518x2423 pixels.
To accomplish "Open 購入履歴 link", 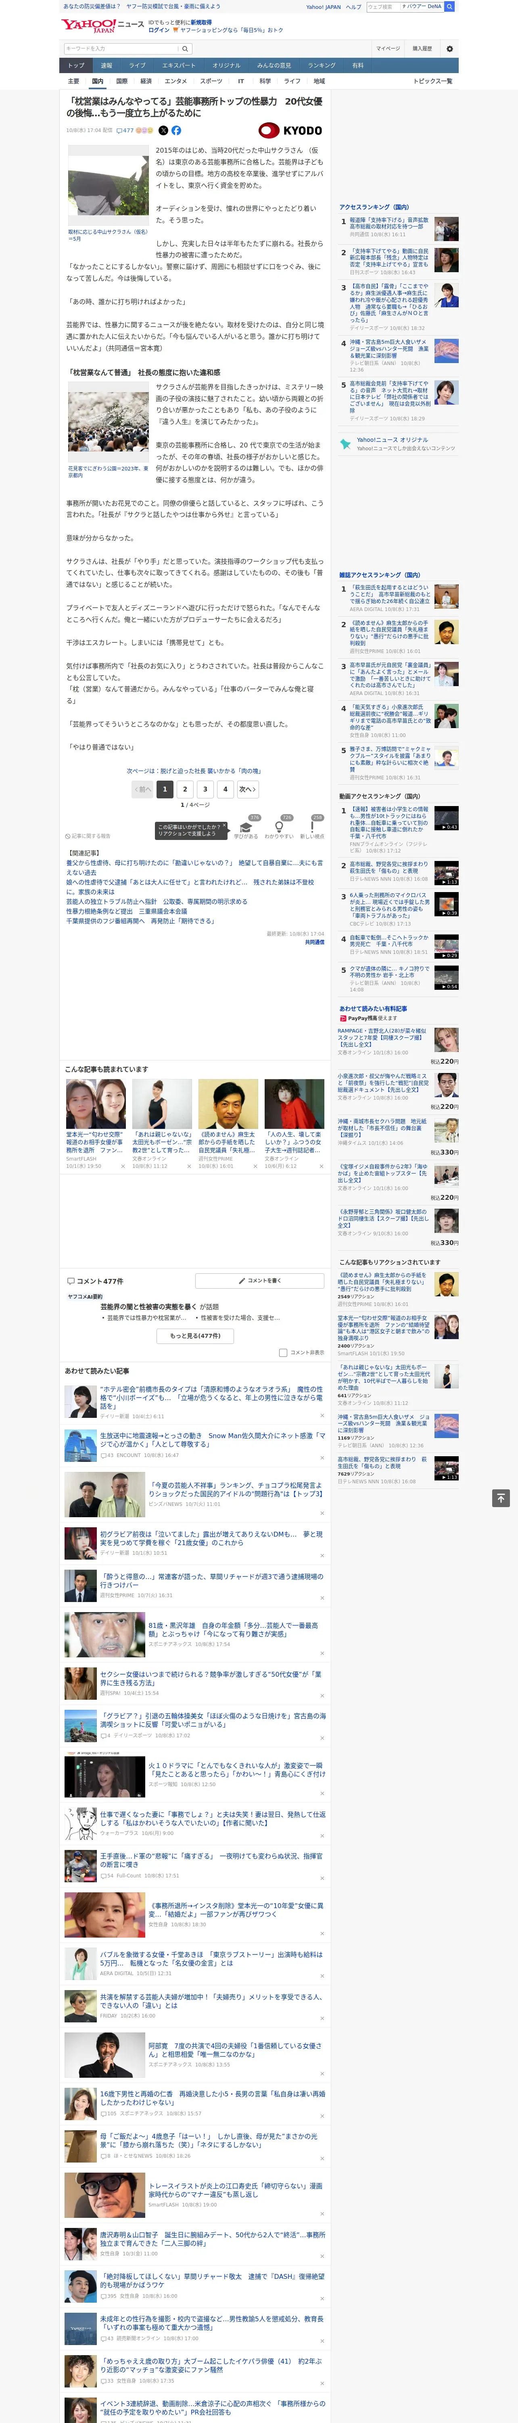I will (x=422, y=49).
